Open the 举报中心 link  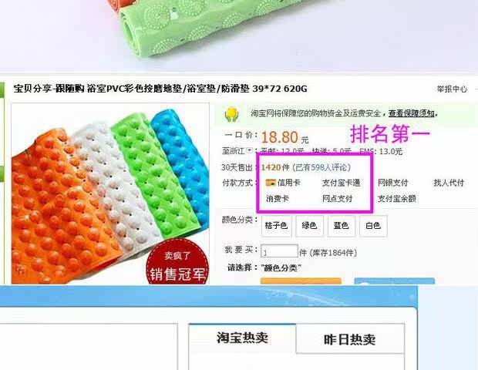coord(452,89)
